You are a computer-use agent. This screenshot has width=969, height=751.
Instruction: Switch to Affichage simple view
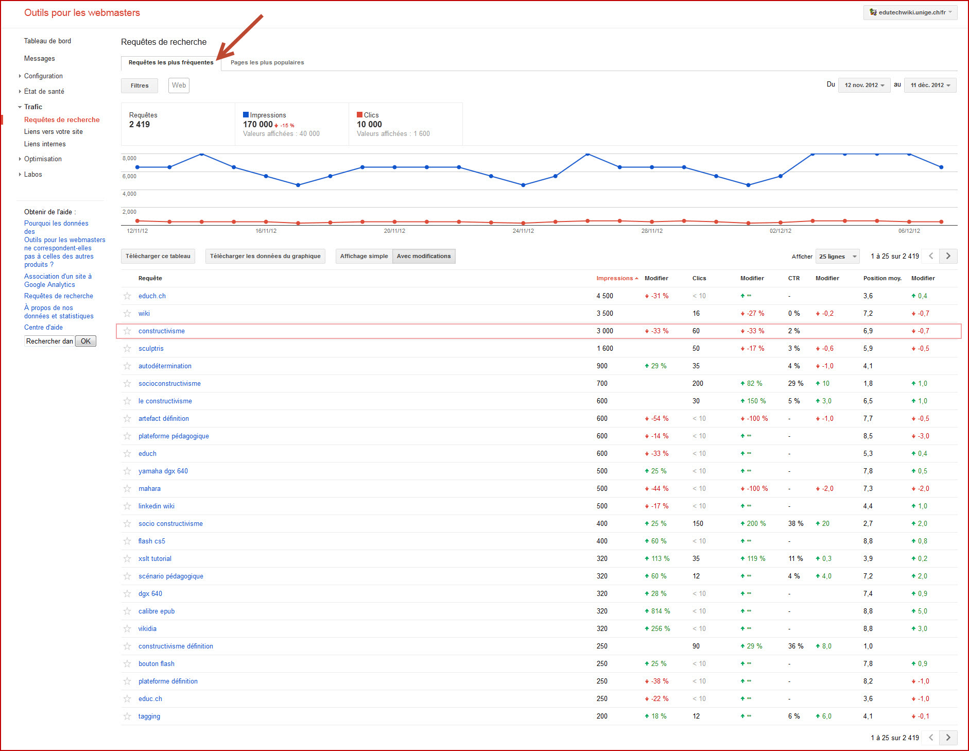(364, 256)
